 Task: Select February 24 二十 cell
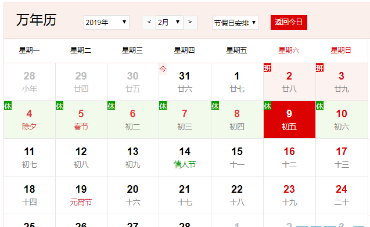[342, 195]
